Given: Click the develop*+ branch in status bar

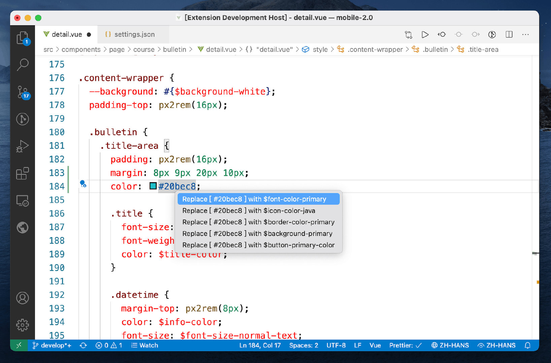Looking at the screenshot, I should 52,345.
